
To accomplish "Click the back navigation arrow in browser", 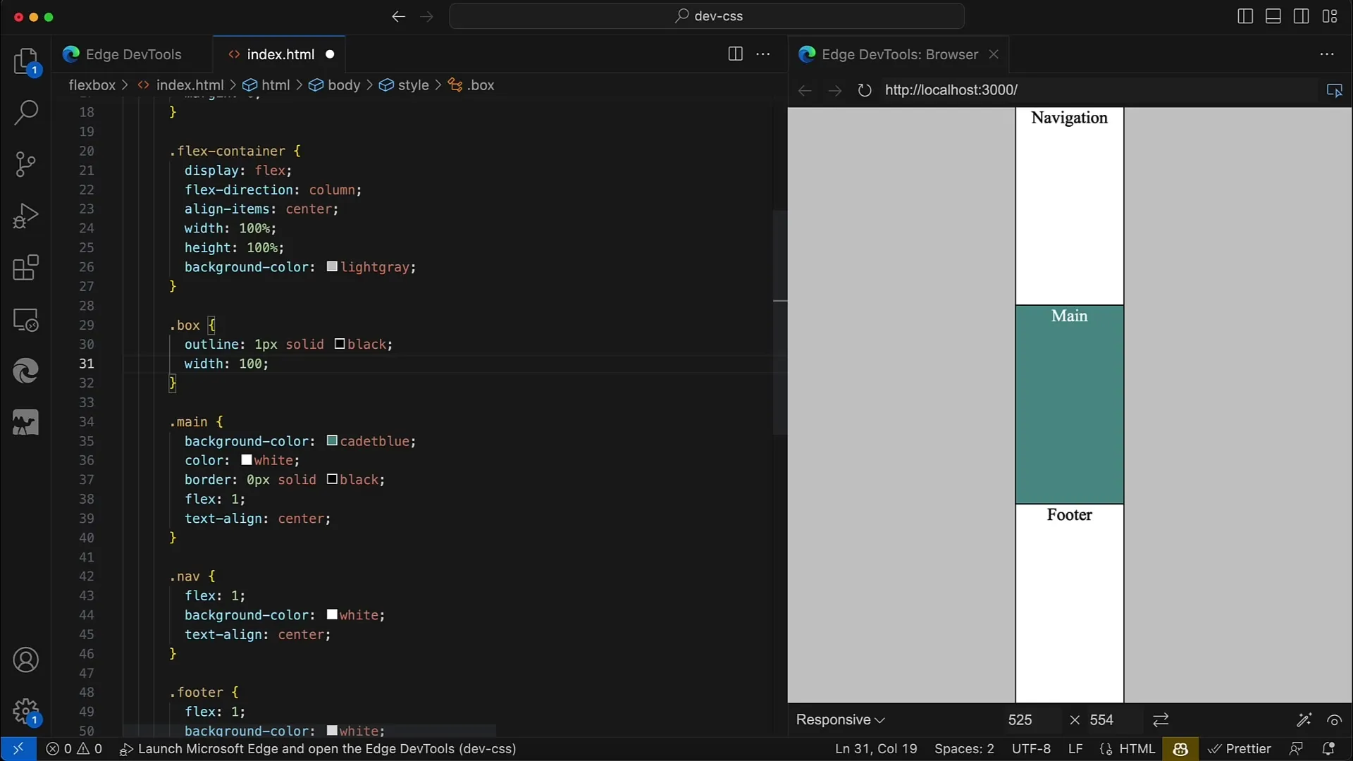I will (x=804, y=90).
